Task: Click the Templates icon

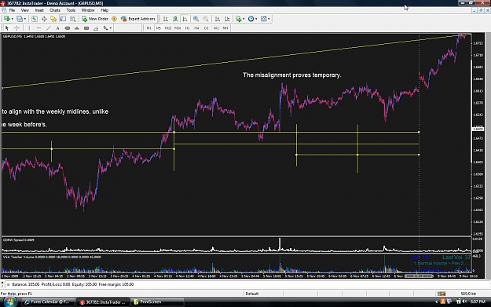Action: 264,19
